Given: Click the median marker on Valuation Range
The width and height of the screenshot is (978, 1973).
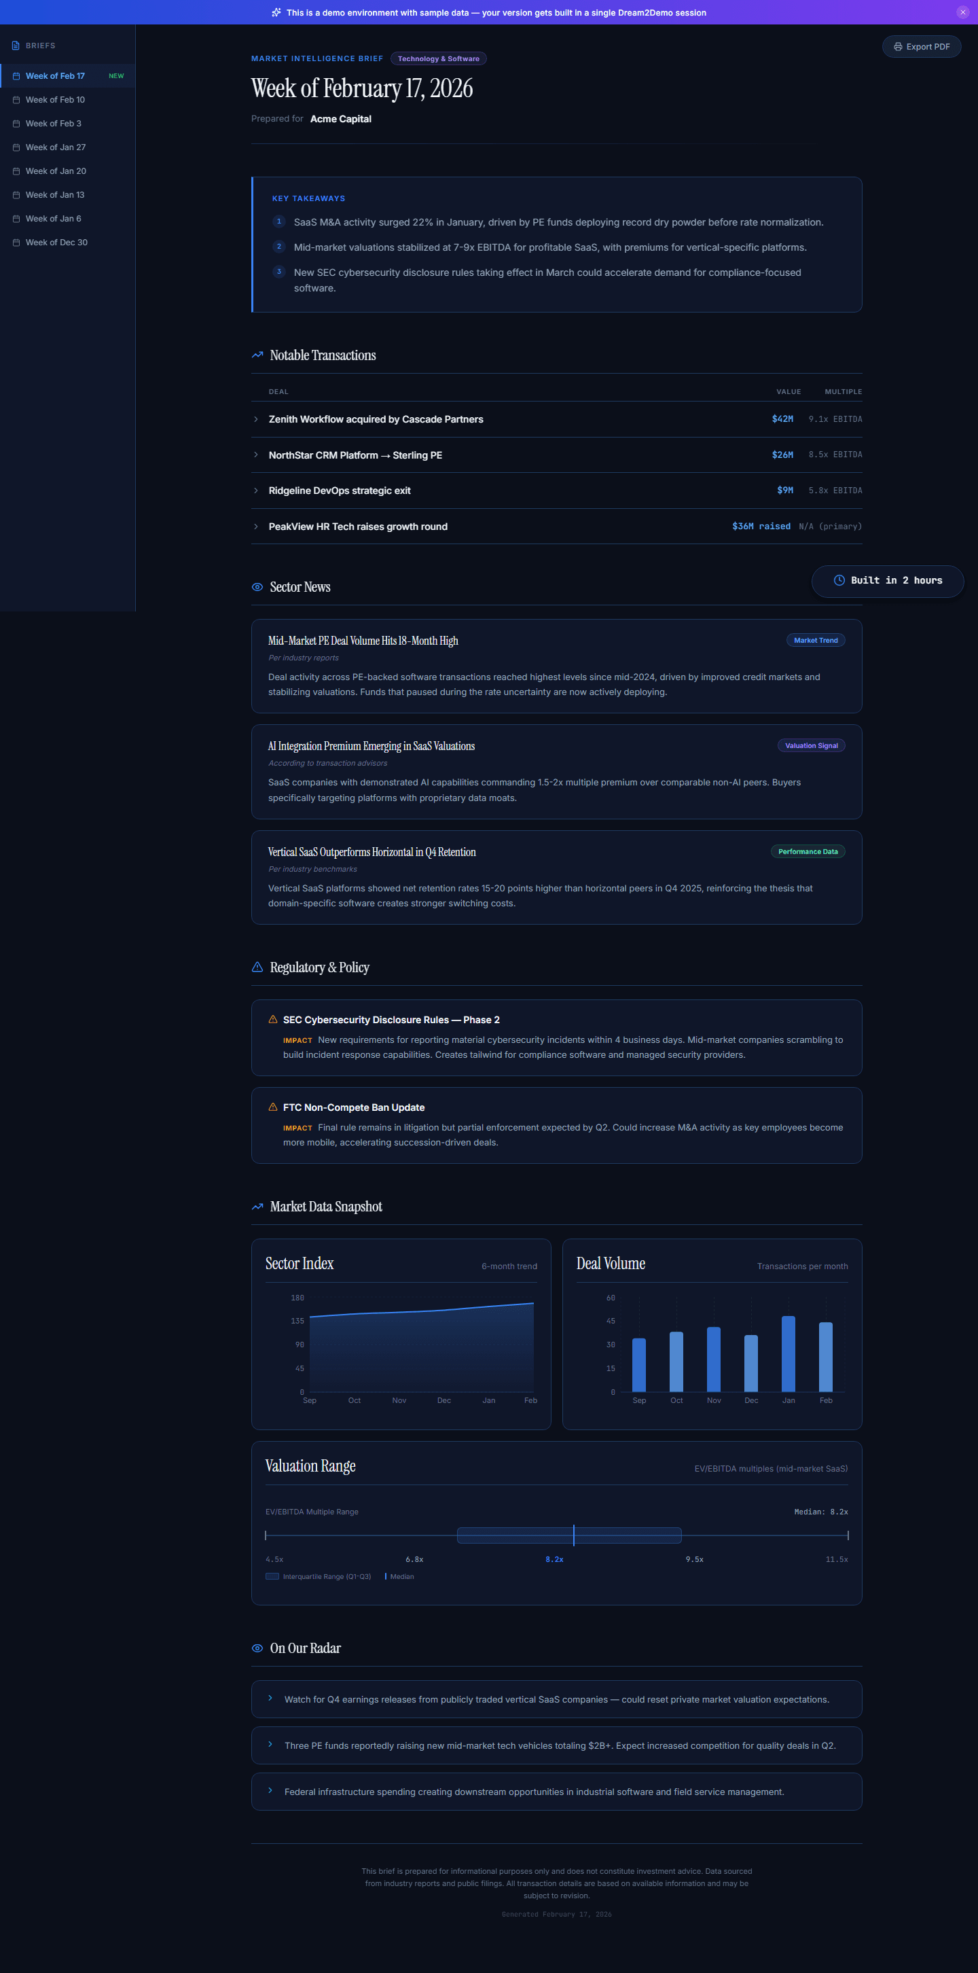Looking at the screenshot, I should click(574, 1535).
